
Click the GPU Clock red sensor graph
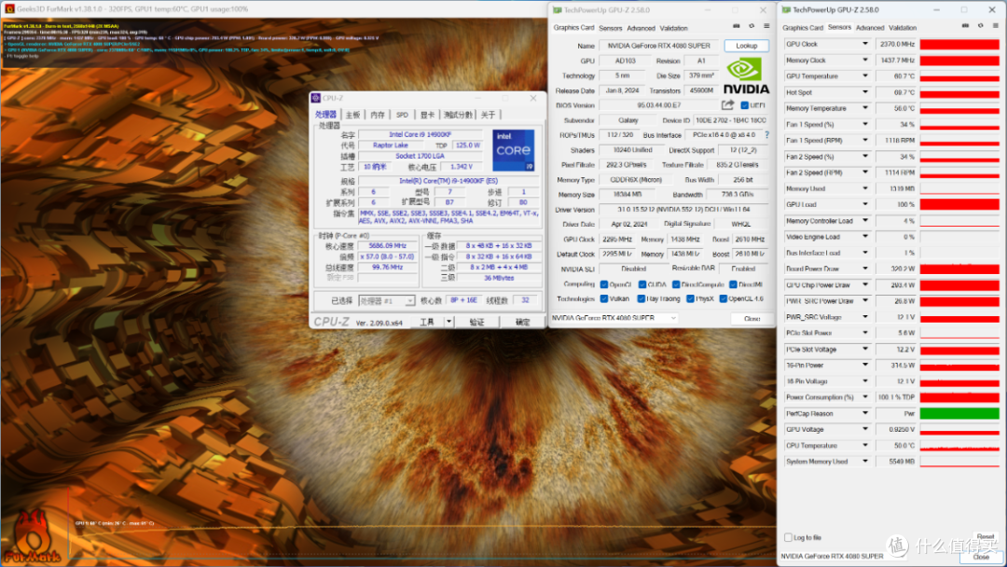pyautogui.click(x=959, y=45)
